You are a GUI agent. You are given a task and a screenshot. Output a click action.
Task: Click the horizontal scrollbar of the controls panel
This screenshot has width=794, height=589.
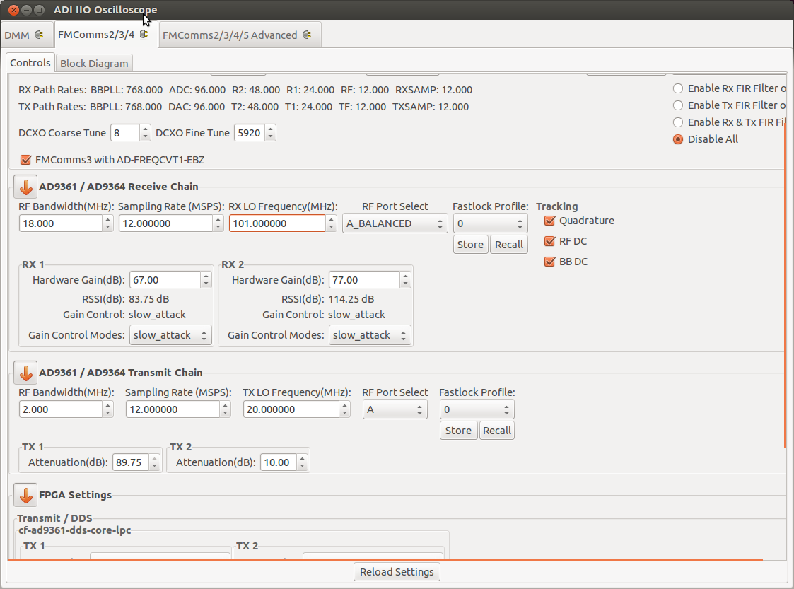(385, 559)
